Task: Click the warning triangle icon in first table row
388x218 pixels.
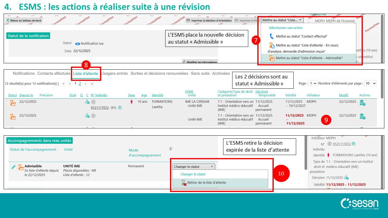Action: [x=87, y=102]
